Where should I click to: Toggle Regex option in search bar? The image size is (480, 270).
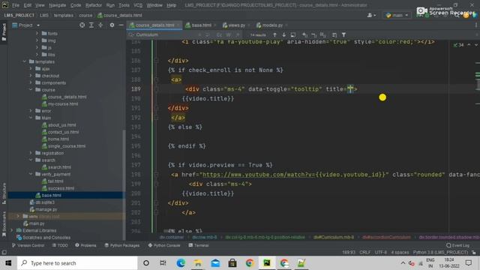click(x=238, y=35)
